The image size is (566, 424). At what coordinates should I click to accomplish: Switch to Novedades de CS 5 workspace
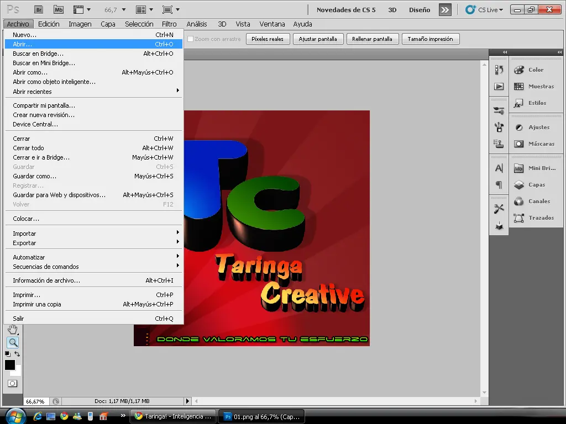point(346,10)
